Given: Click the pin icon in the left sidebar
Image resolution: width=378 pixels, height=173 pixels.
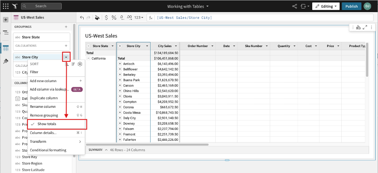Looking at the screenshot, I should pos(6,61).
